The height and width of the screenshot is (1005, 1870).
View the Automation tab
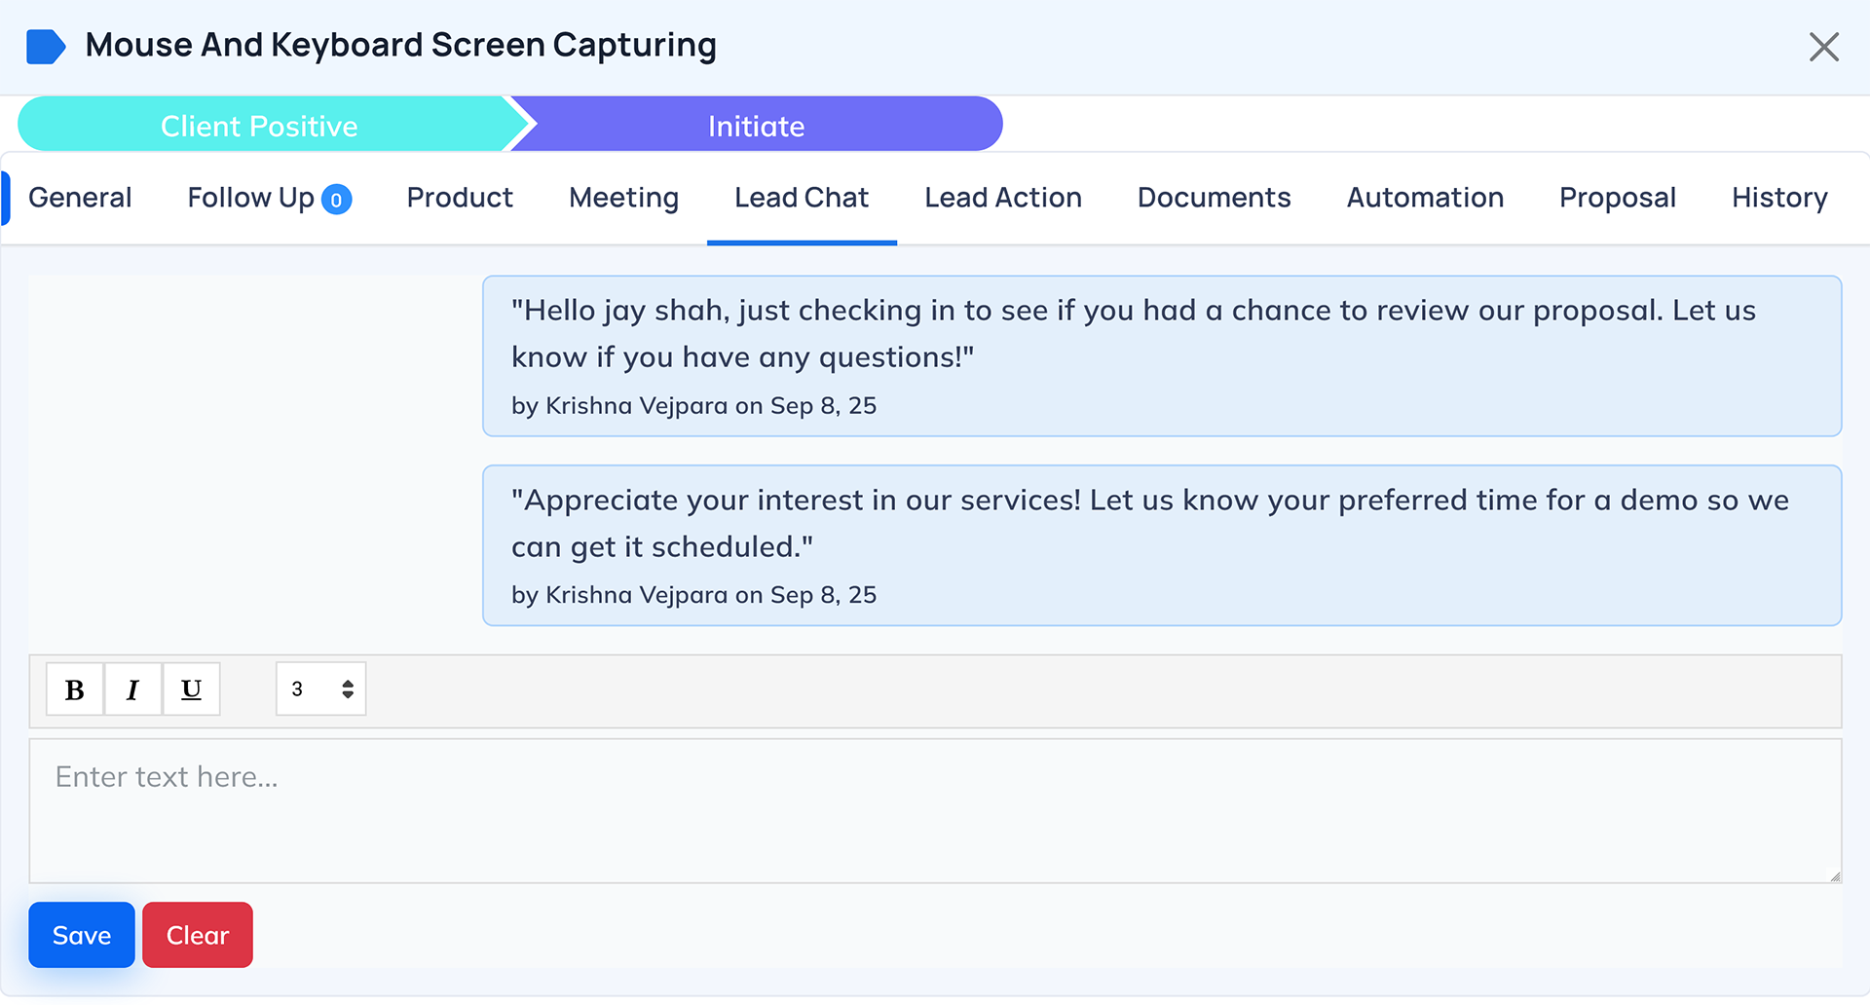(x=1425, y=198)
